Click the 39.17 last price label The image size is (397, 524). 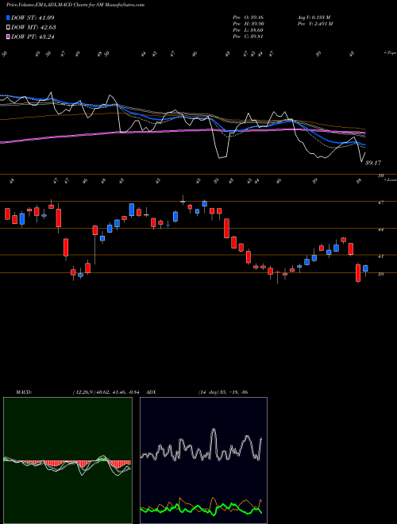[x=373, y=163]
